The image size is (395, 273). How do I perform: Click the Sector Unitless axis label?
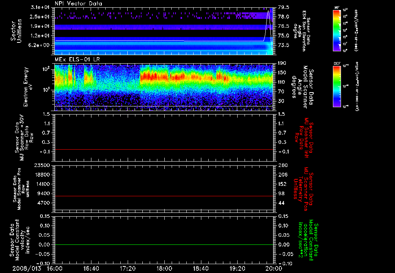(x=16, y=30)
